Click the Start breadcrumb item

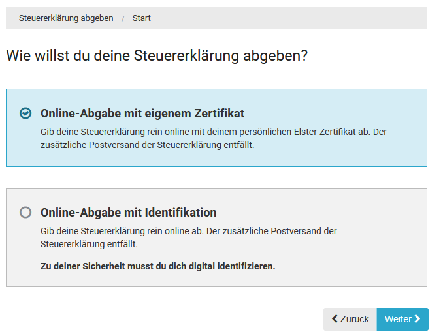[142, 18]
